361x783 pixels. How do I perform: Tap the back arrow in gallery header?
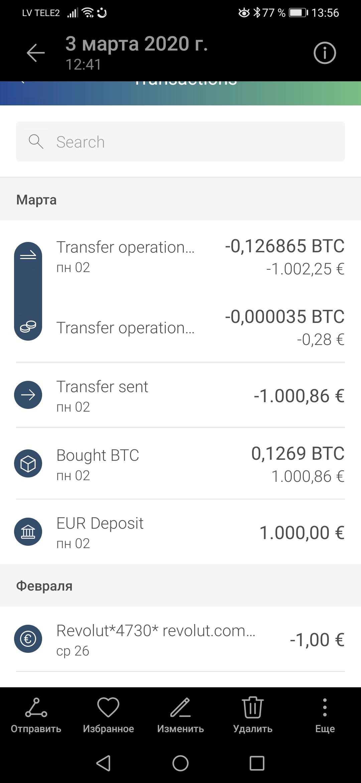point(36,53)
